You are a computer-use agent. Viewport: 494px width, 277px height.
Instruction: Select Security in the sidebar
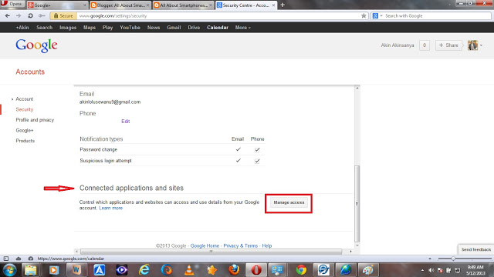pos(24,109)
